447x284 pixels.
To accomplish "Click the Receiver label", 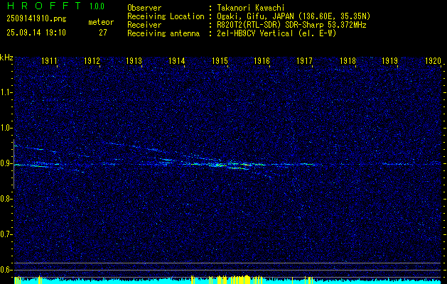I will click(144, 25).
